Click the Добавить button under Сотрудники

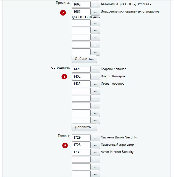(84, 127)
